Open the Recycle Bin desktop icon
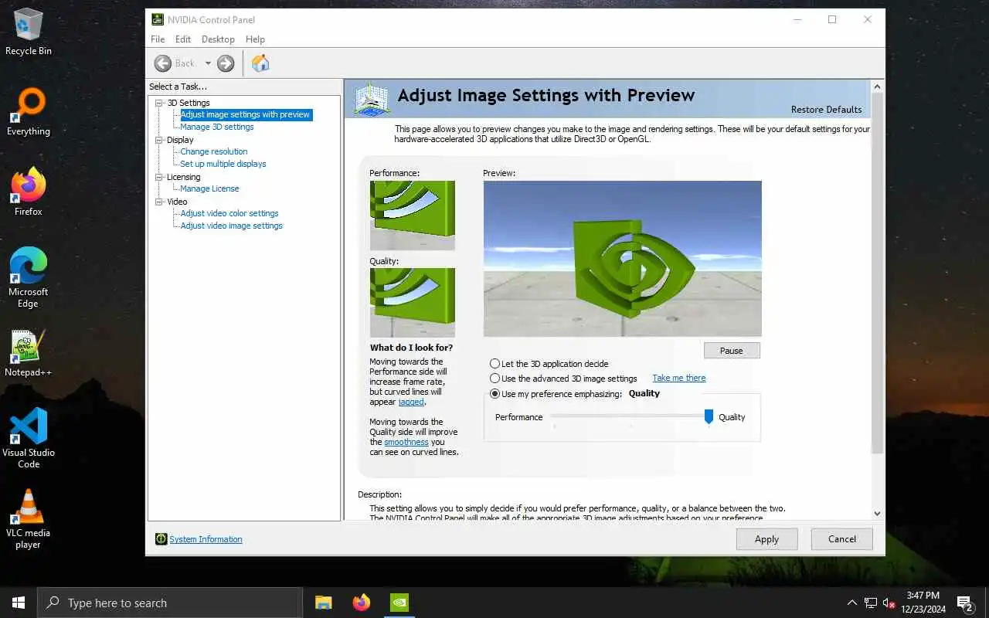989x618 pixels. coord(29,32)
